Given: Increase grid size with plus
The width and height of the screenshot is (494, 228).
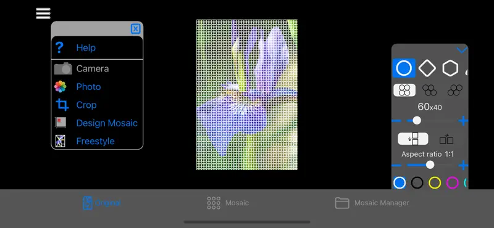Looking at the screenshot, I should (463, 120).
